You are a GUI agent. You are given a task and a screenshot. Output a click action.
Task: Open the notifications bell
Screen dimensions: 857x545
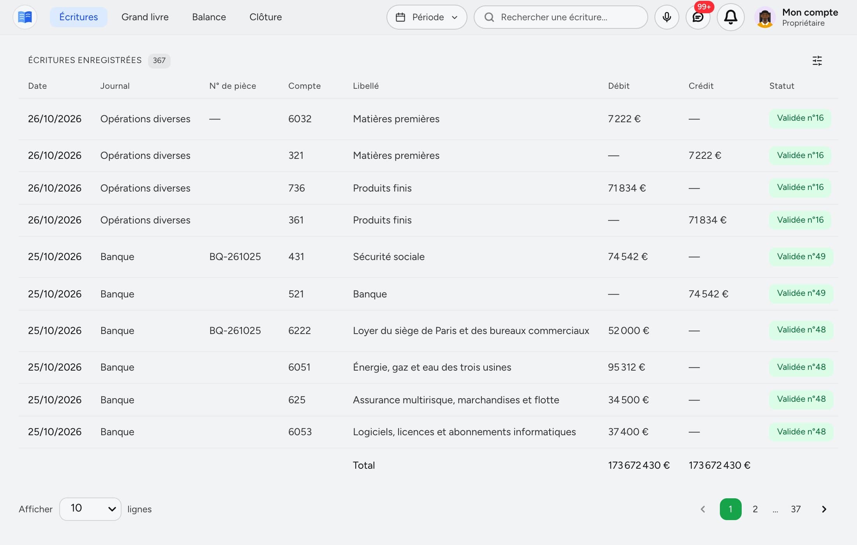[731, 17]
